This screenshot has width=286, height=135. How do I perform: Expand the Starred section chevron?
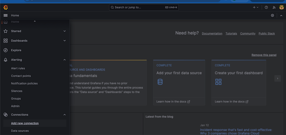pos(65,31)
